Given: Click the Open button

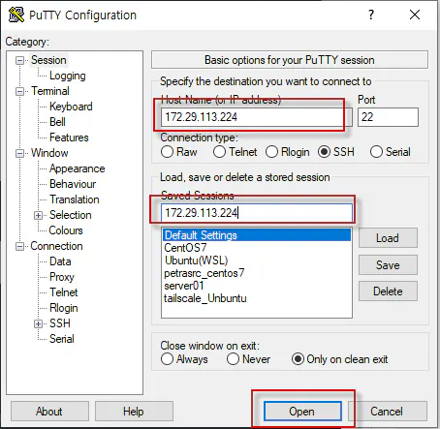Looking at the screenshot, I should click(302, 412).
